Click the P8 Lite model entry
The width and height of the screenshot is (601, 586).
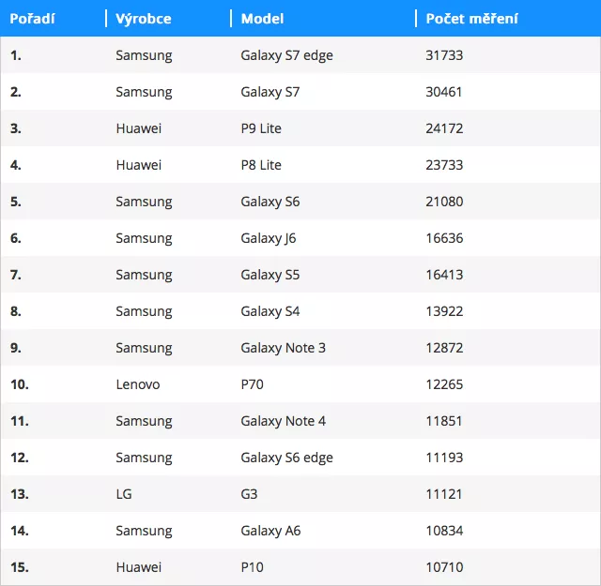tap(261, 165)
